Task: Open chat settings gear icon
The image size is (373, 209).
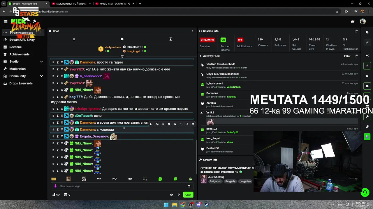Action: click(x=179, y=195)
